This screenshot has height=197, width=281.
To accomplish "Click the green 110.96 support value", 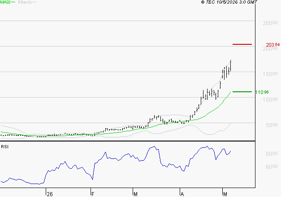I will click(x=262, y=92).
